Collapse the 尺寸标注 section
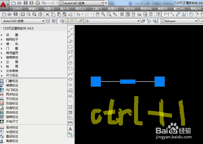This screenshot has width=203, height=144. tap(2, 75)
